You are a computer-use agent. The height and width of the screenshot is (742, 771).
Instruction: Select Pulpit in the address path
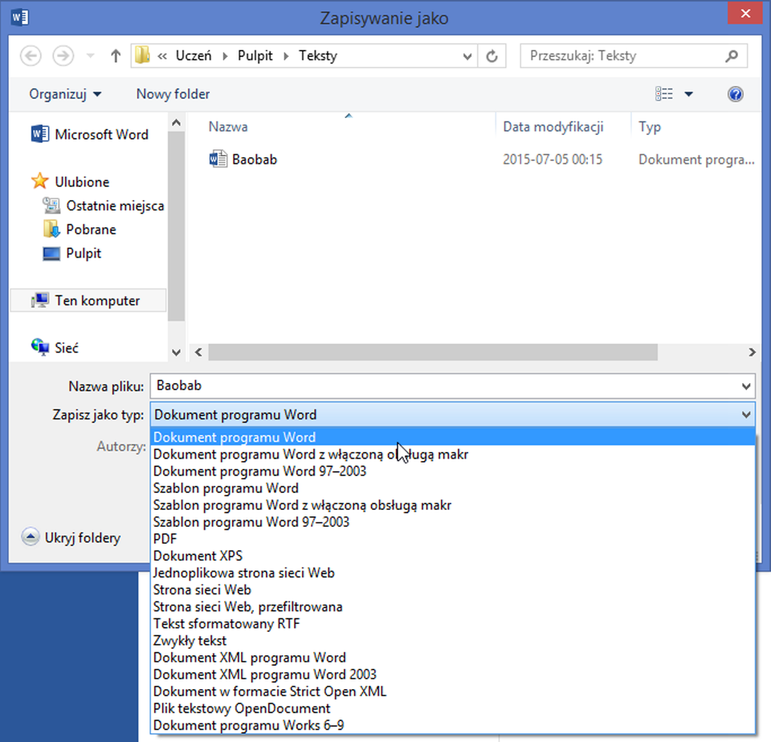pos(255,55)
